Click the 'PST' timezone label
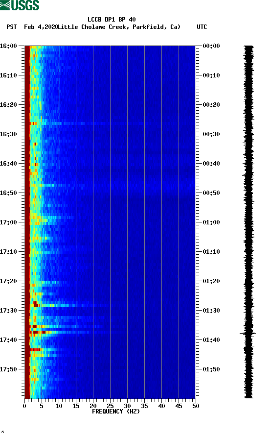Viewport: 270px width, 437px height. point(11,27)
